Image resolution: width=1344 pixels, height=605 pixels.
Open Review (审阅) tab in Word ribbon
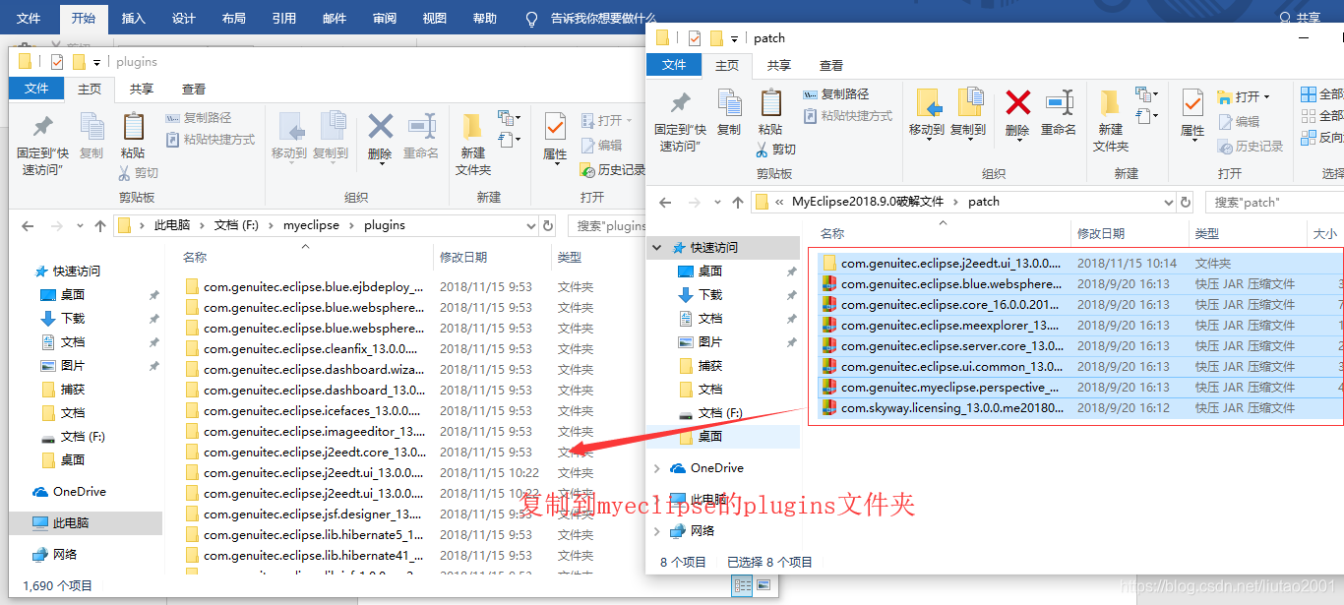coord(385,18)
